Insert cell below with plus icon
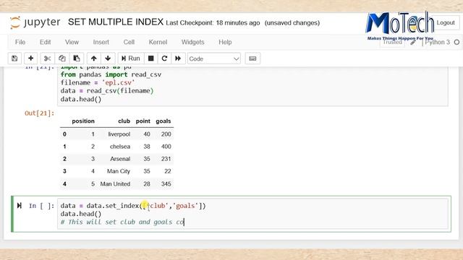The width and height of the screenshot is (463, 260). [x=30, y=58]
